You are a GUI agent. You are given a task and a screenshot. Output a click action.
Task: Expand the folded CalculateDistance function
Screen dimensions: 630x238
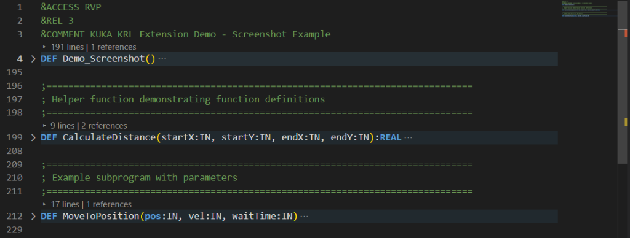pos(33,138)
